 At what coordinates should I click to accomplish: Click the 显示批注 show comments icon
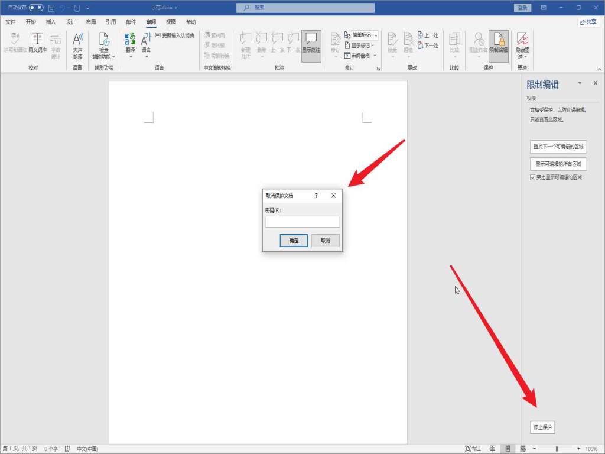311,43
